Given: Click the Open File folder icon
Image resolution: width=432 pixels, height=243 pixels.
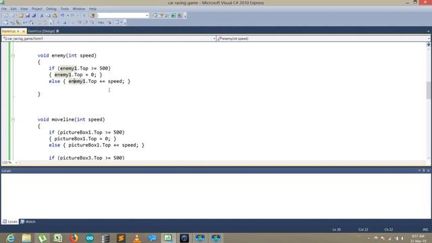Looking at the screenshot, I should tap(21, 16).
